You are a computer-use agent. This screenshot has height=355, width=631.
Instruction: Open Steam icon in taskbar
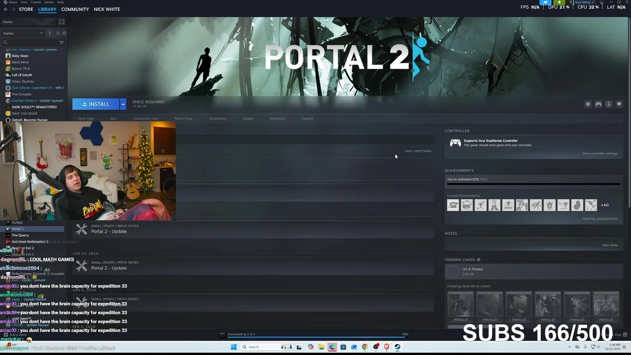pyautogui.click(x=397, y=347)
